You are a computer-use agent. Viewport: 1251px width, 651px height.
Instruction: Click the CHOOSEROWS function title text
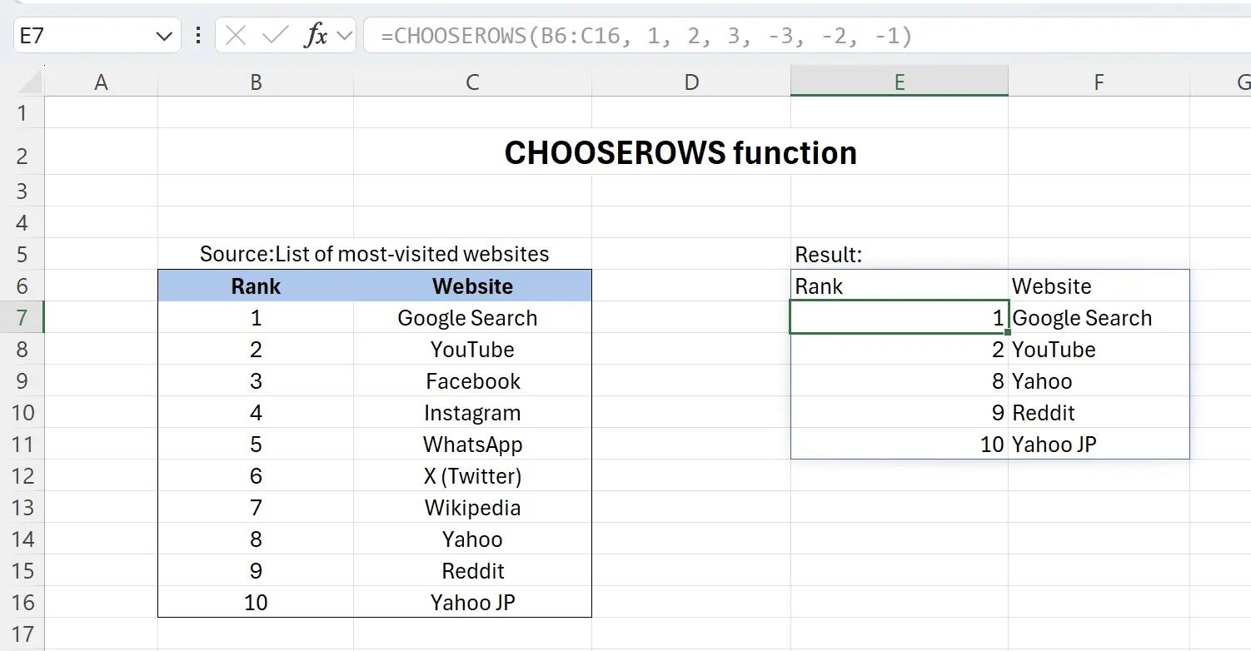tap(680, 152)
